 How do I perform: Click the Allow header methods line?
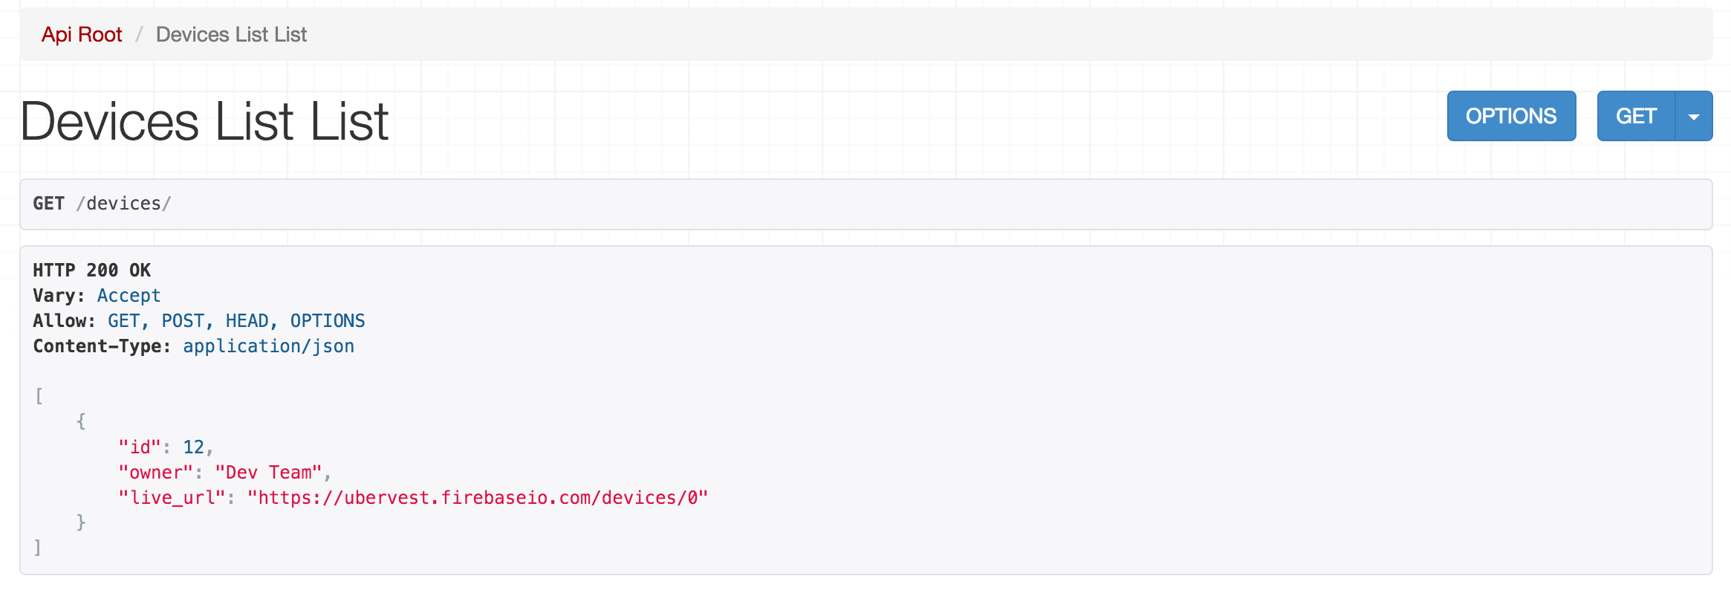(x=199, y=321)
